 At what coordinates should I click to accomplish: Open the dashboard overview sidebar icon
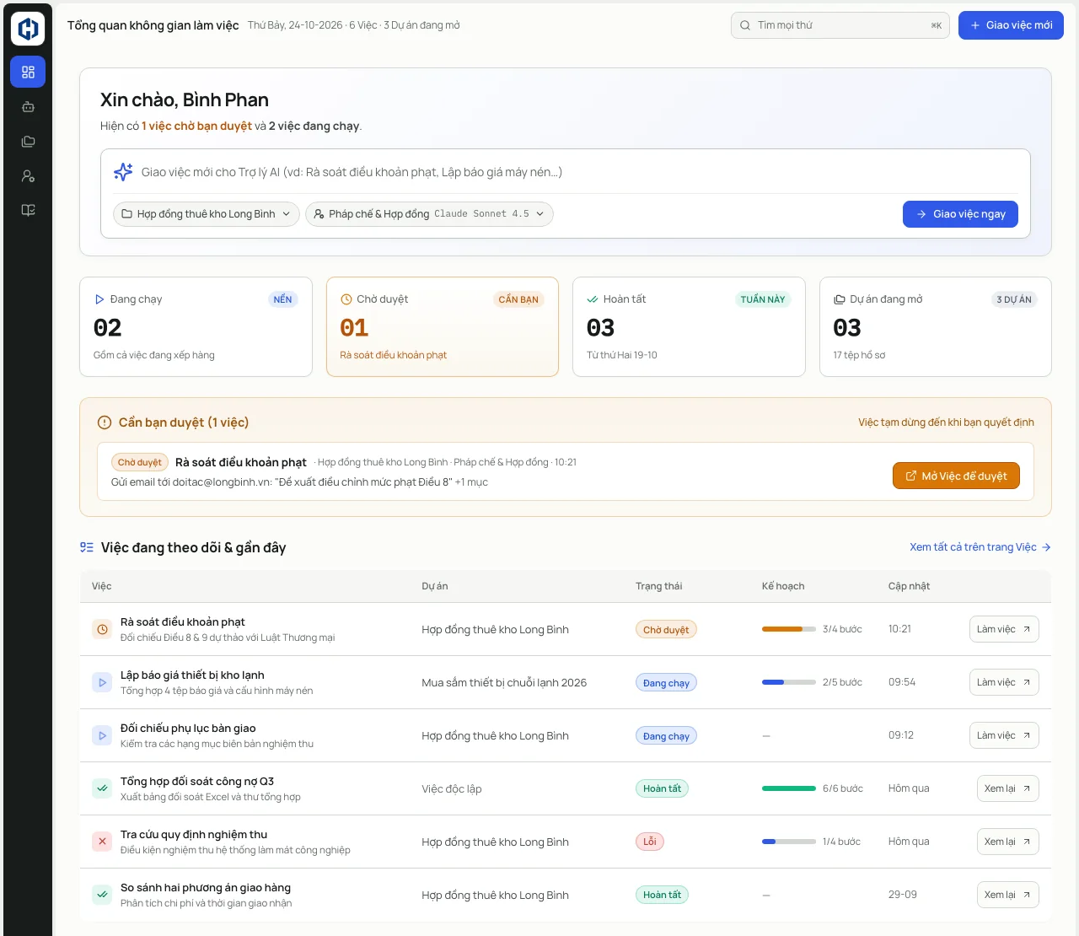[28, 73]
